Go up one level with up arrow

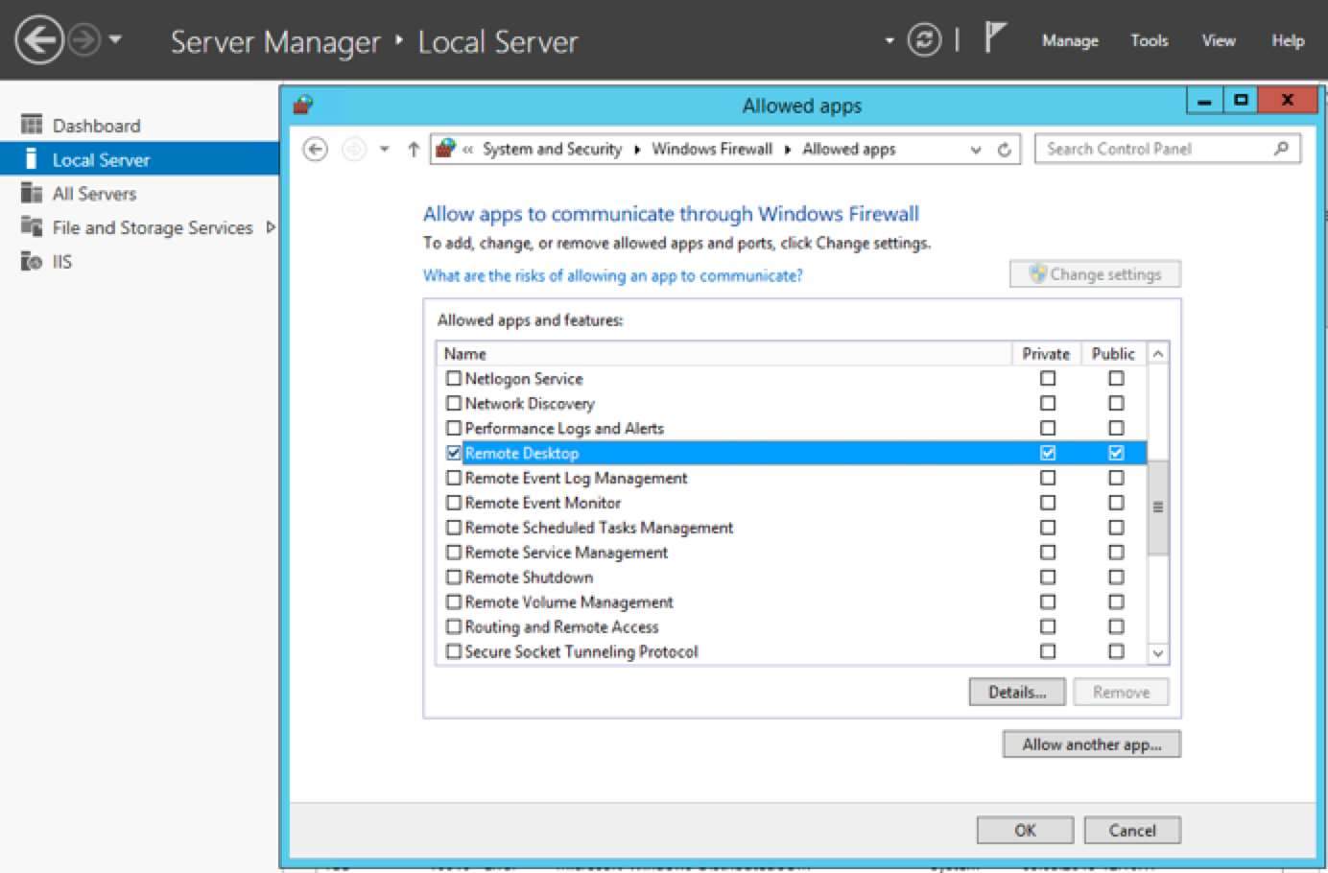414,149
